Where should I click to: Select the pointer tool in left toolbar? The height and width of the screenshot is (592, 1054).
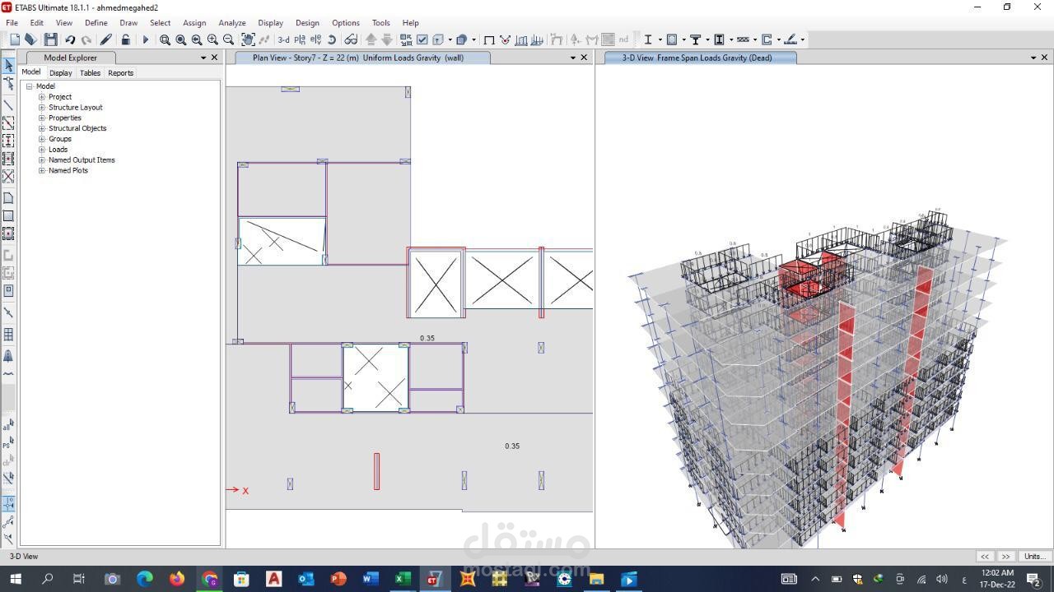(x=8, y=65)
